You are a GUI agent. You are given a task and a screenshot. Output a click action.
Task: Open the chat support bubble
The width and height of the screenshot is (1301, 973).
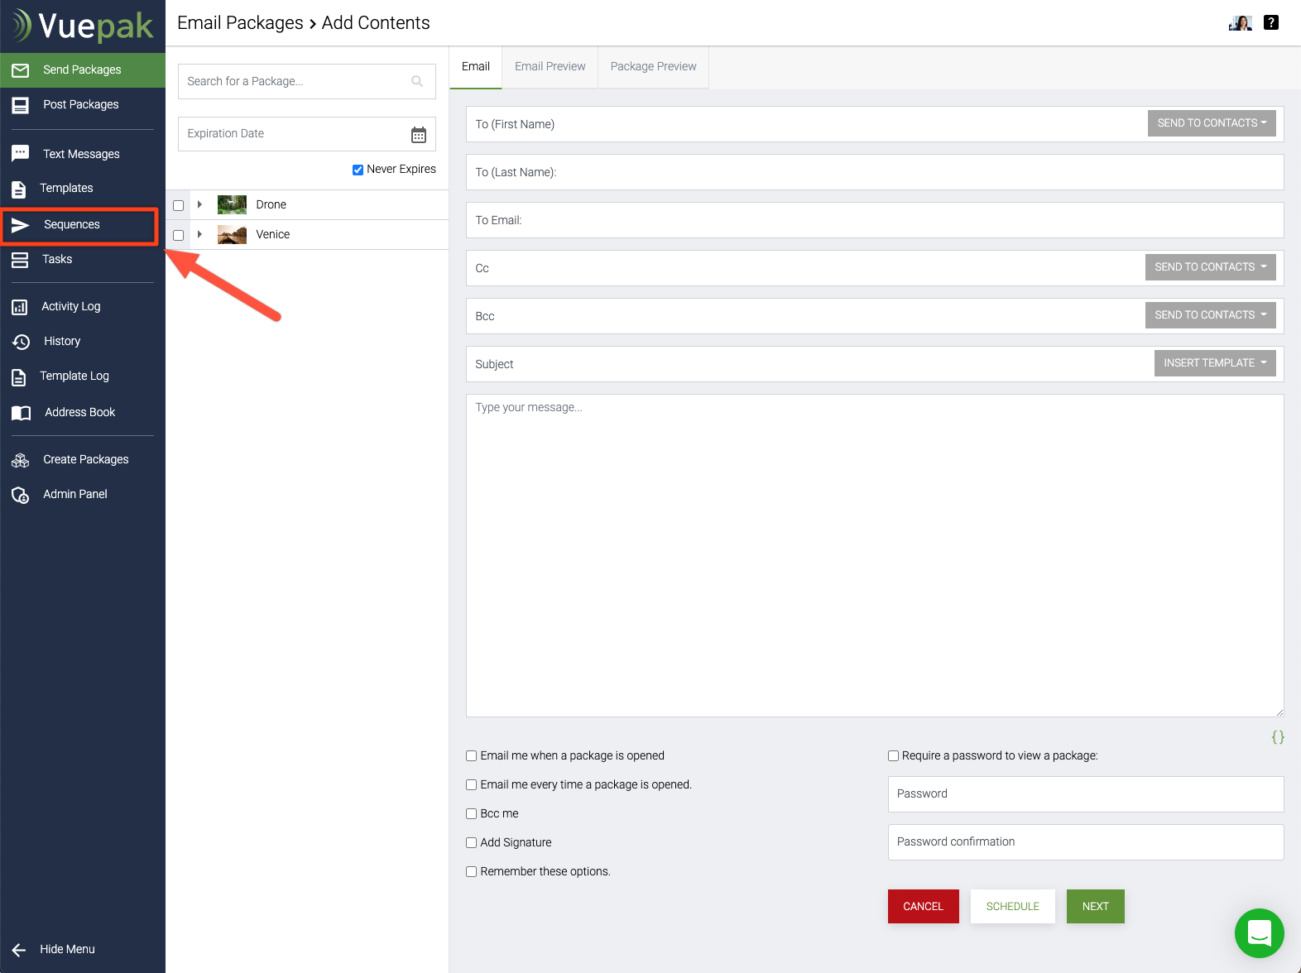tap(1259, 932)
